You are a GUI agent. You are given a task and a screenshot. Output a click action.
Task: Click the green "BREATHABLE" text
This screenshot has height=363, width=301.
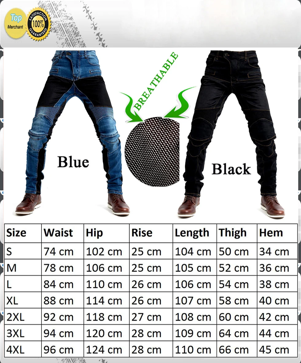[156, 81]
